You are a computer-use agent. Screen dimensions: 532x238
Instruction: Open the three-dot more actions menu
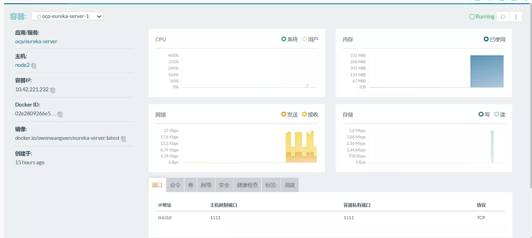(516, 17)
